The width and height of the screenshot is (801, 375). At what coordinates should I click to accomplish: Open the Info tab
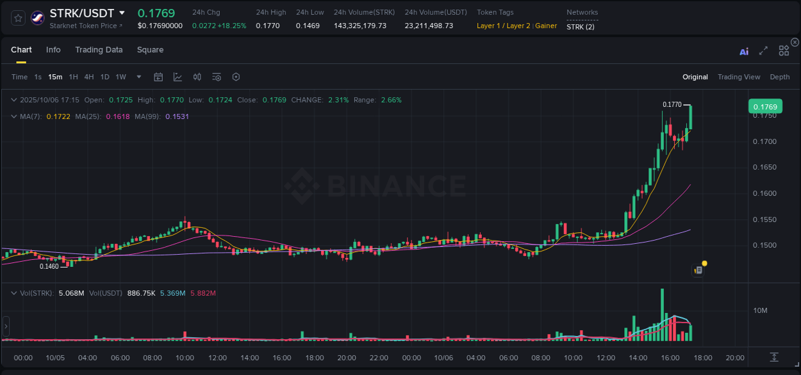[53, 50]
